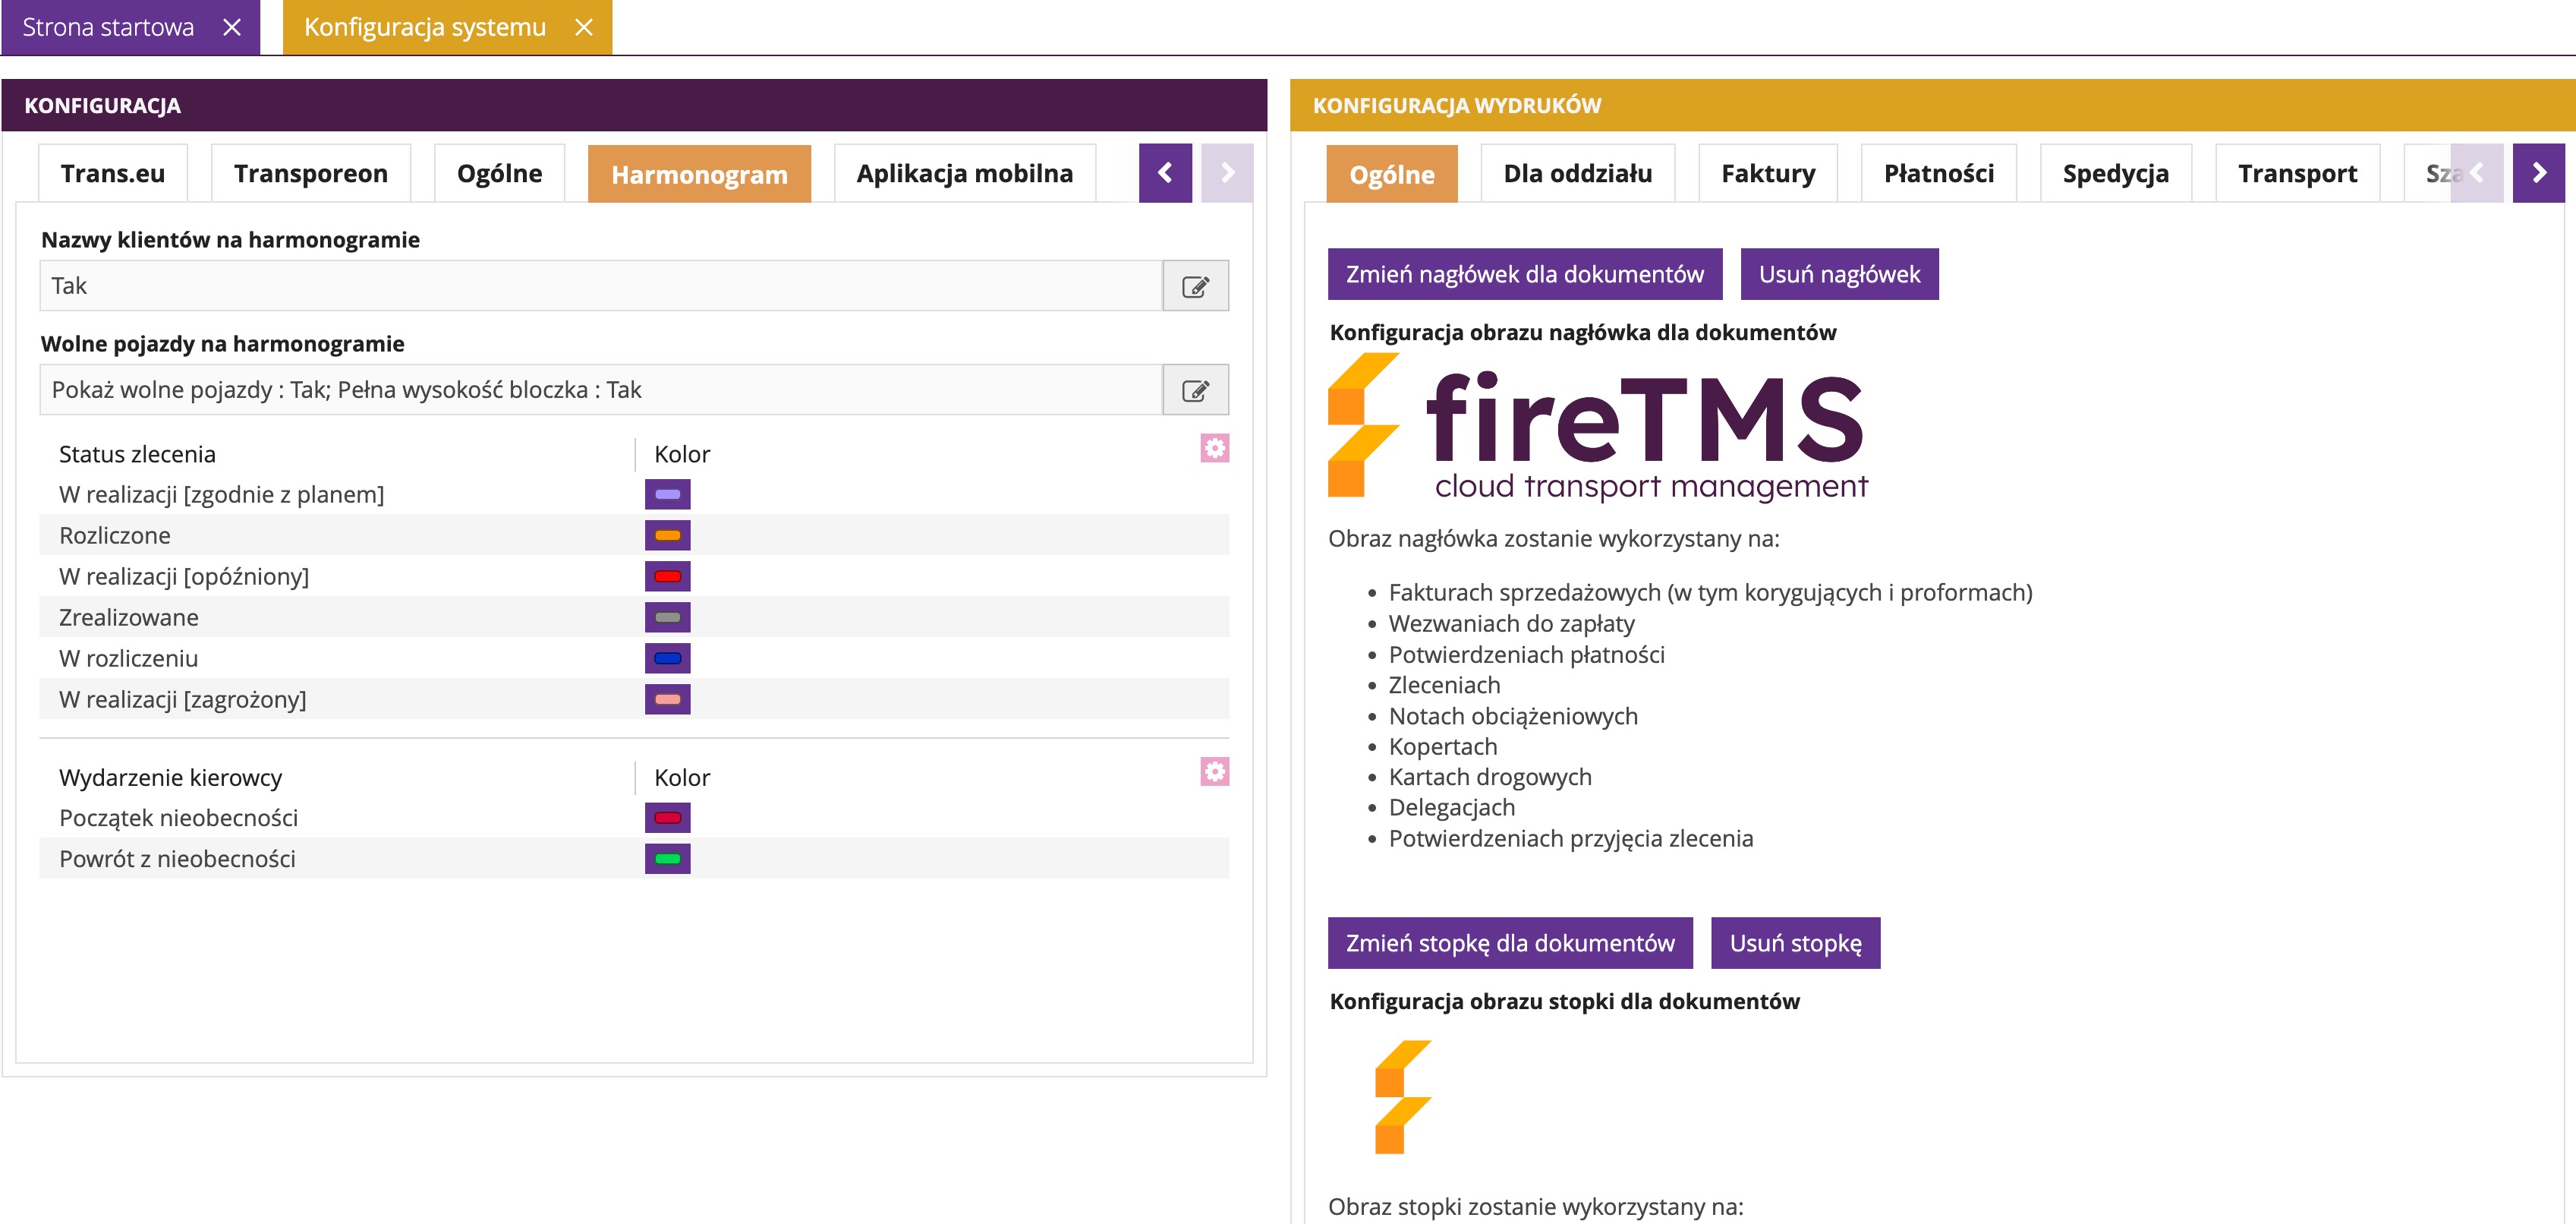Click the Zmień nagłówek dla dokumentów button
This screenshot has width=2576, height=1224.
pos(1524,274)
